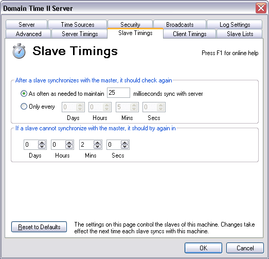Open the Client Timings tab
The width and height of the screenshot is (269, 259).
pos(190,34)
